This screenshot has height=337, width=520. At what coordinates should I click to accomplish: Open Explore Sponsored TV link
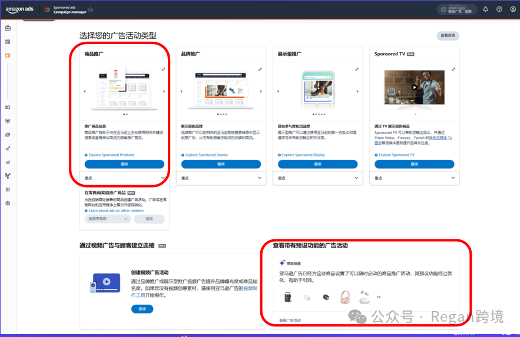click(397, 155)
